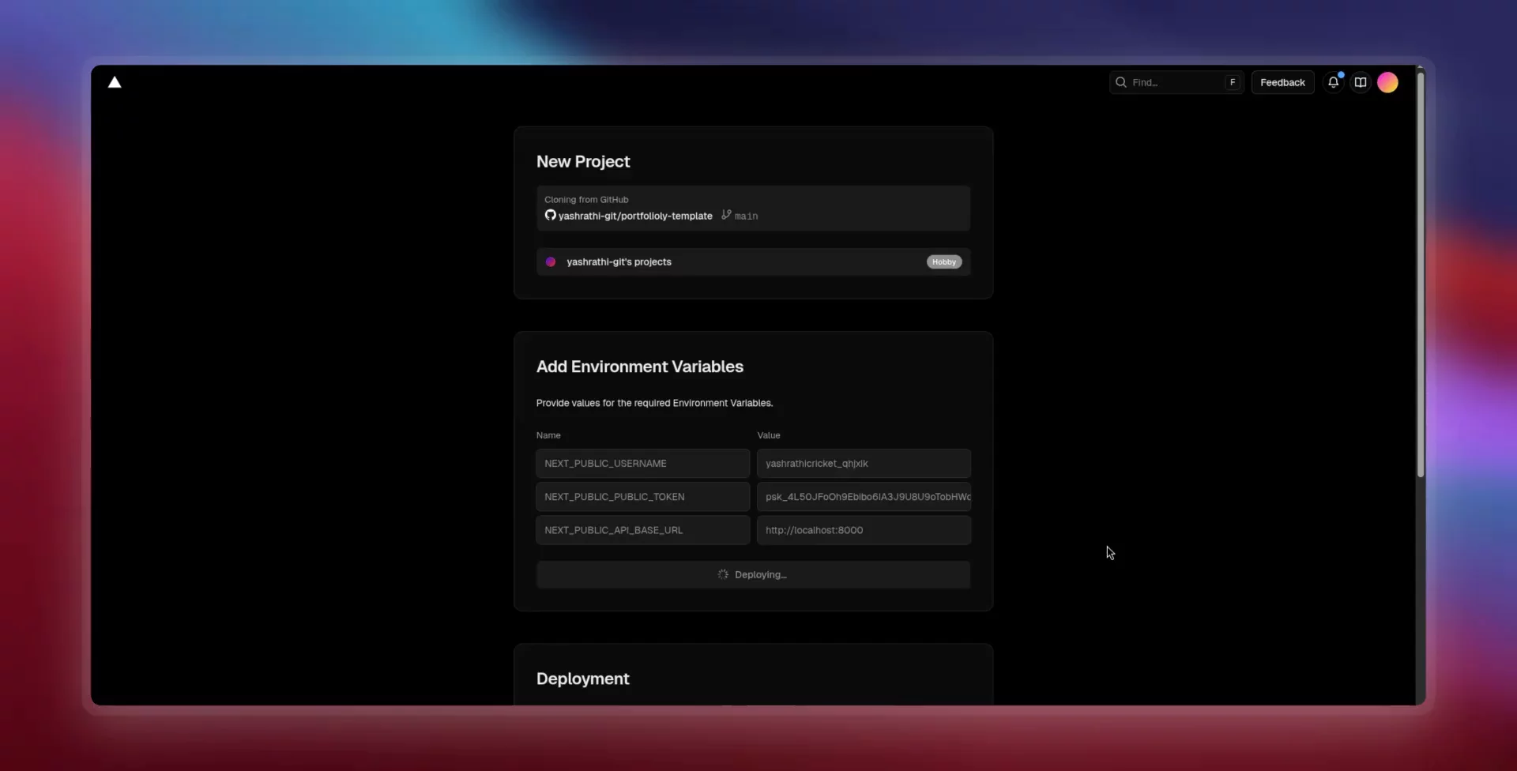Click the purple team avatar dot

pos(551,262)
